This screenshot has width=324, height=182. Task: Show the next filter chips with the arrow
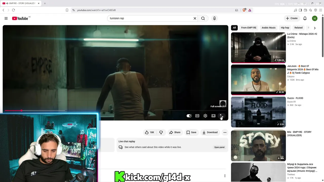tap(315, 28)
